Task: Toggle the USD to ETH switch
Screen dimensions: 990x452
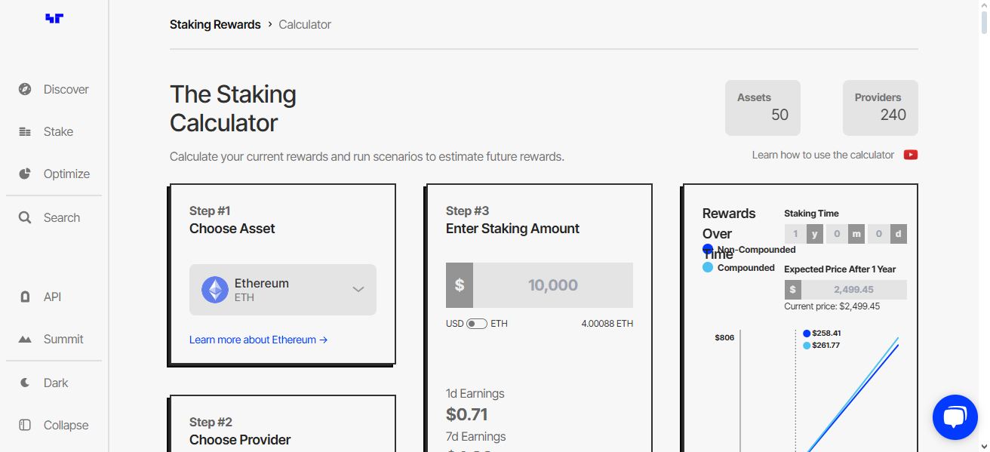Action: click(x=477, y=324)
